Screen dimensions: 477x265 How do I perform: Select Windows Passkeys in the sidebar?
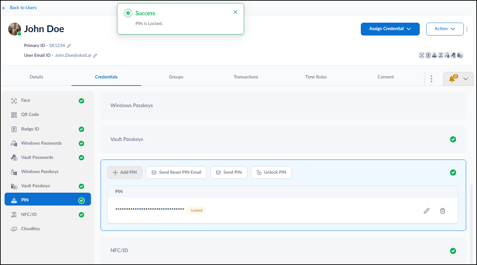click(x=48, y=172)
